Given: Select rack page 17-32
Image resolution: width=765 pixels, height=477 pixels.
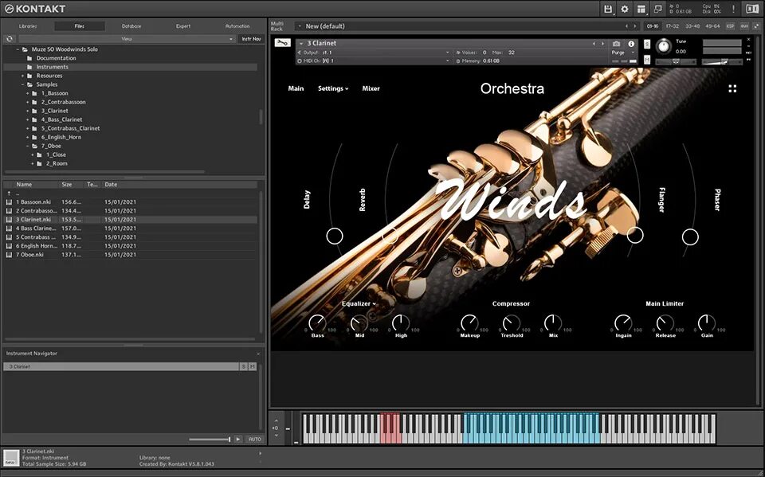Looking at the screenshot, I should 673,25.
